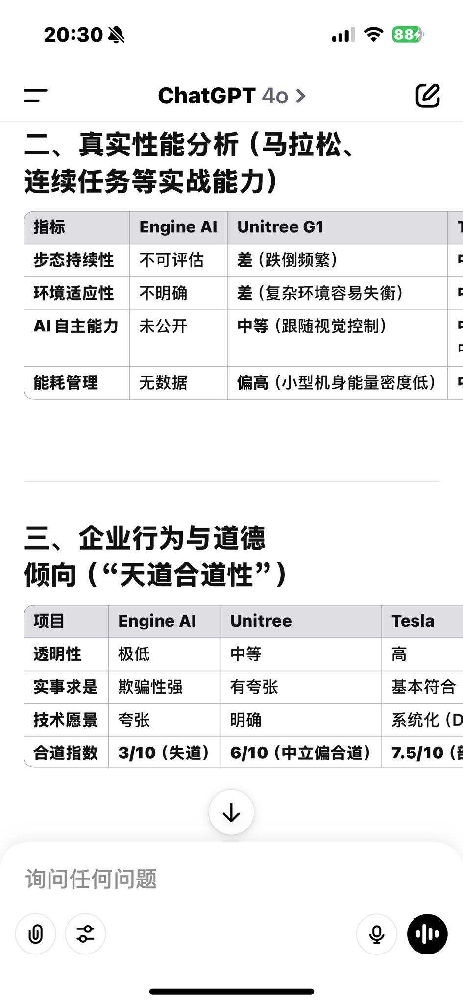The width and height of the screenshot is (463, 1004).
Task: Select the 3/10（失道）cell
Action: (164, 753)
